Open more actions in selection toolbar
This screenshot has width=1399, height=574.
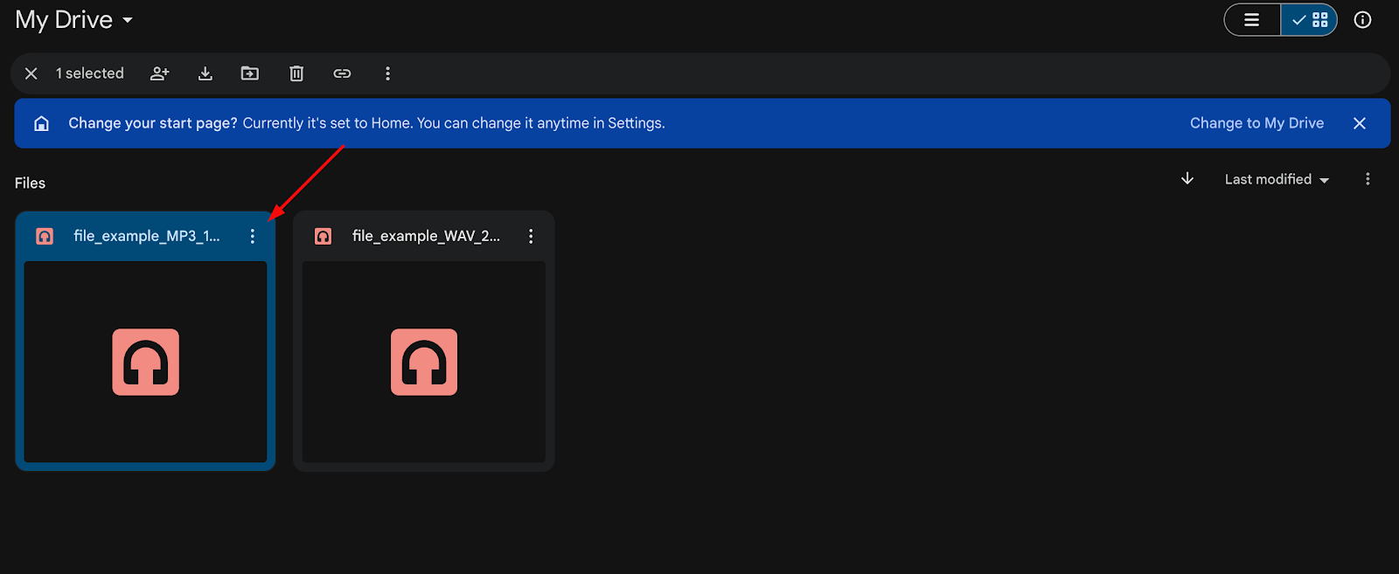387,73
